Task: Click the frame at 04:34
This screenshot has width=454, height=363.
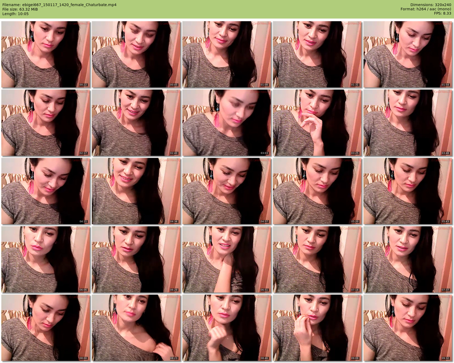Action: [136, 191]
